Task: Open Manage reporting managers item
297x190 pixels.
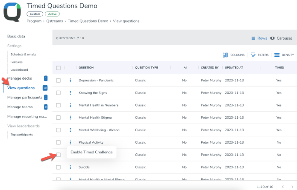Action: 27,117
